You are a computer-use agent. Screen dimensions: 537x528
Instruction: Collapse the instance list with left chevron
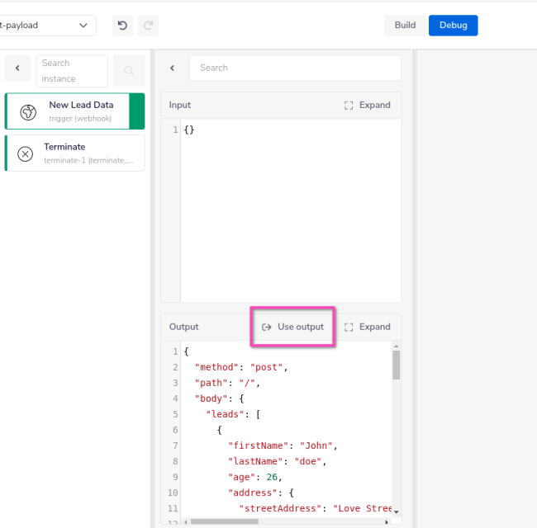point(17,68)
